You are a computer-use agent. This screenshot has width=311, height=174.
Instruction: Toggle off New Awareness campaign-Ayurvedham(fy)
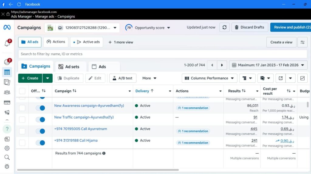[40, 108]
